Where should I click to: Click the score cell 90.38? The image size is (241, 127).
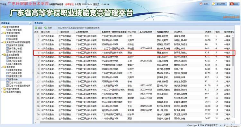[x=208, y=40]
